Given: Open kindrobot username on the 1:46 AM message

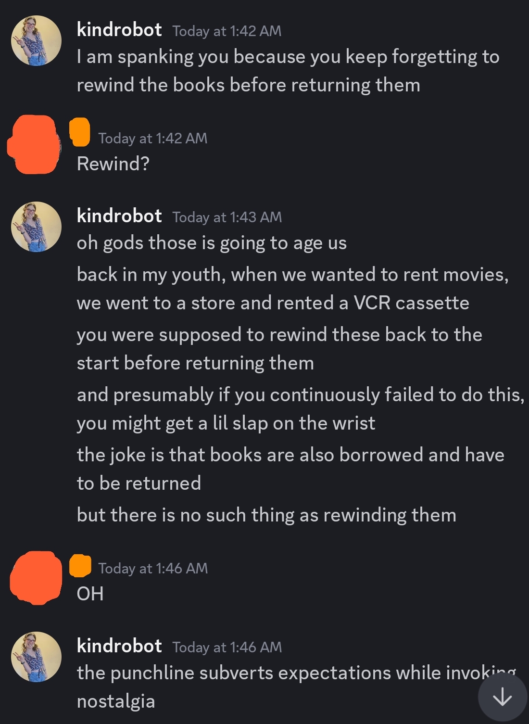Looking at the screenshot, I should coord(119,646).
